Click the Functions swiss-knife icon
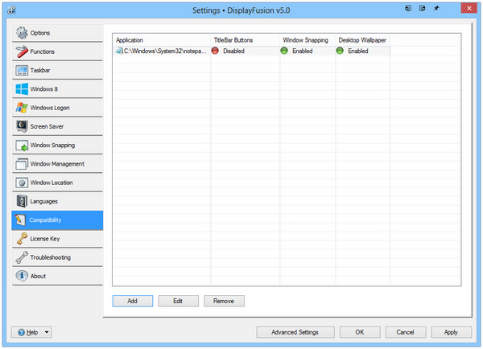 point(22,51)
